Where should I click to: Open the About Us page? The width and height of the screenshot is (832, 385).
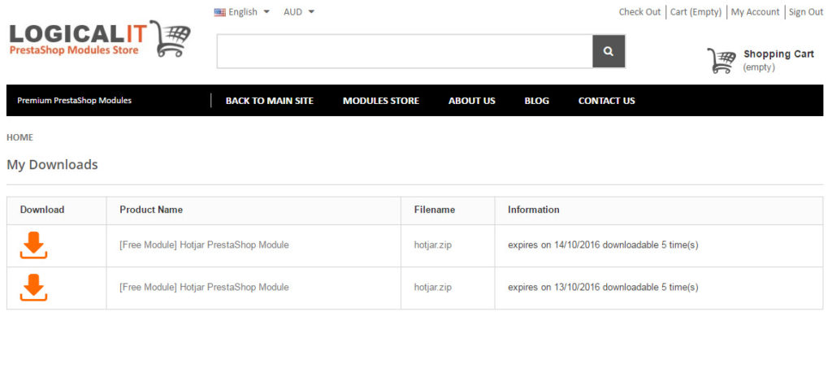[471, 101]
